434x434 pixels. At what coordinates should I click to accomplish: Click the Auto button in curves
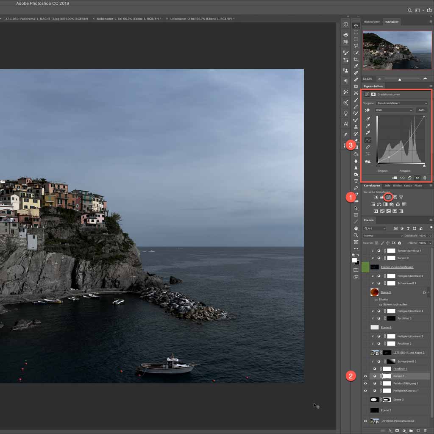[421, 110]
